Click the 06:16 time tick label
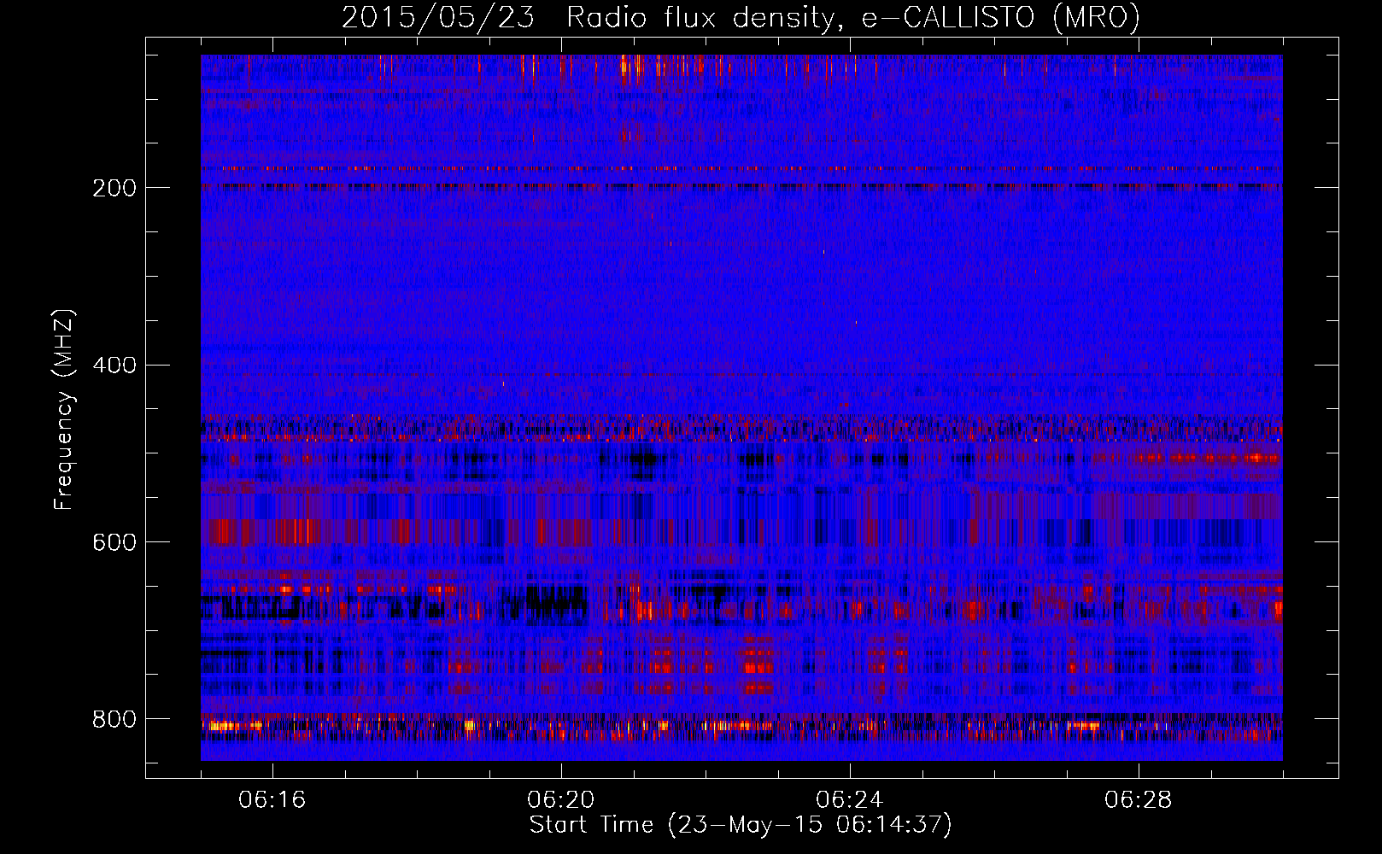 [272, 800]
